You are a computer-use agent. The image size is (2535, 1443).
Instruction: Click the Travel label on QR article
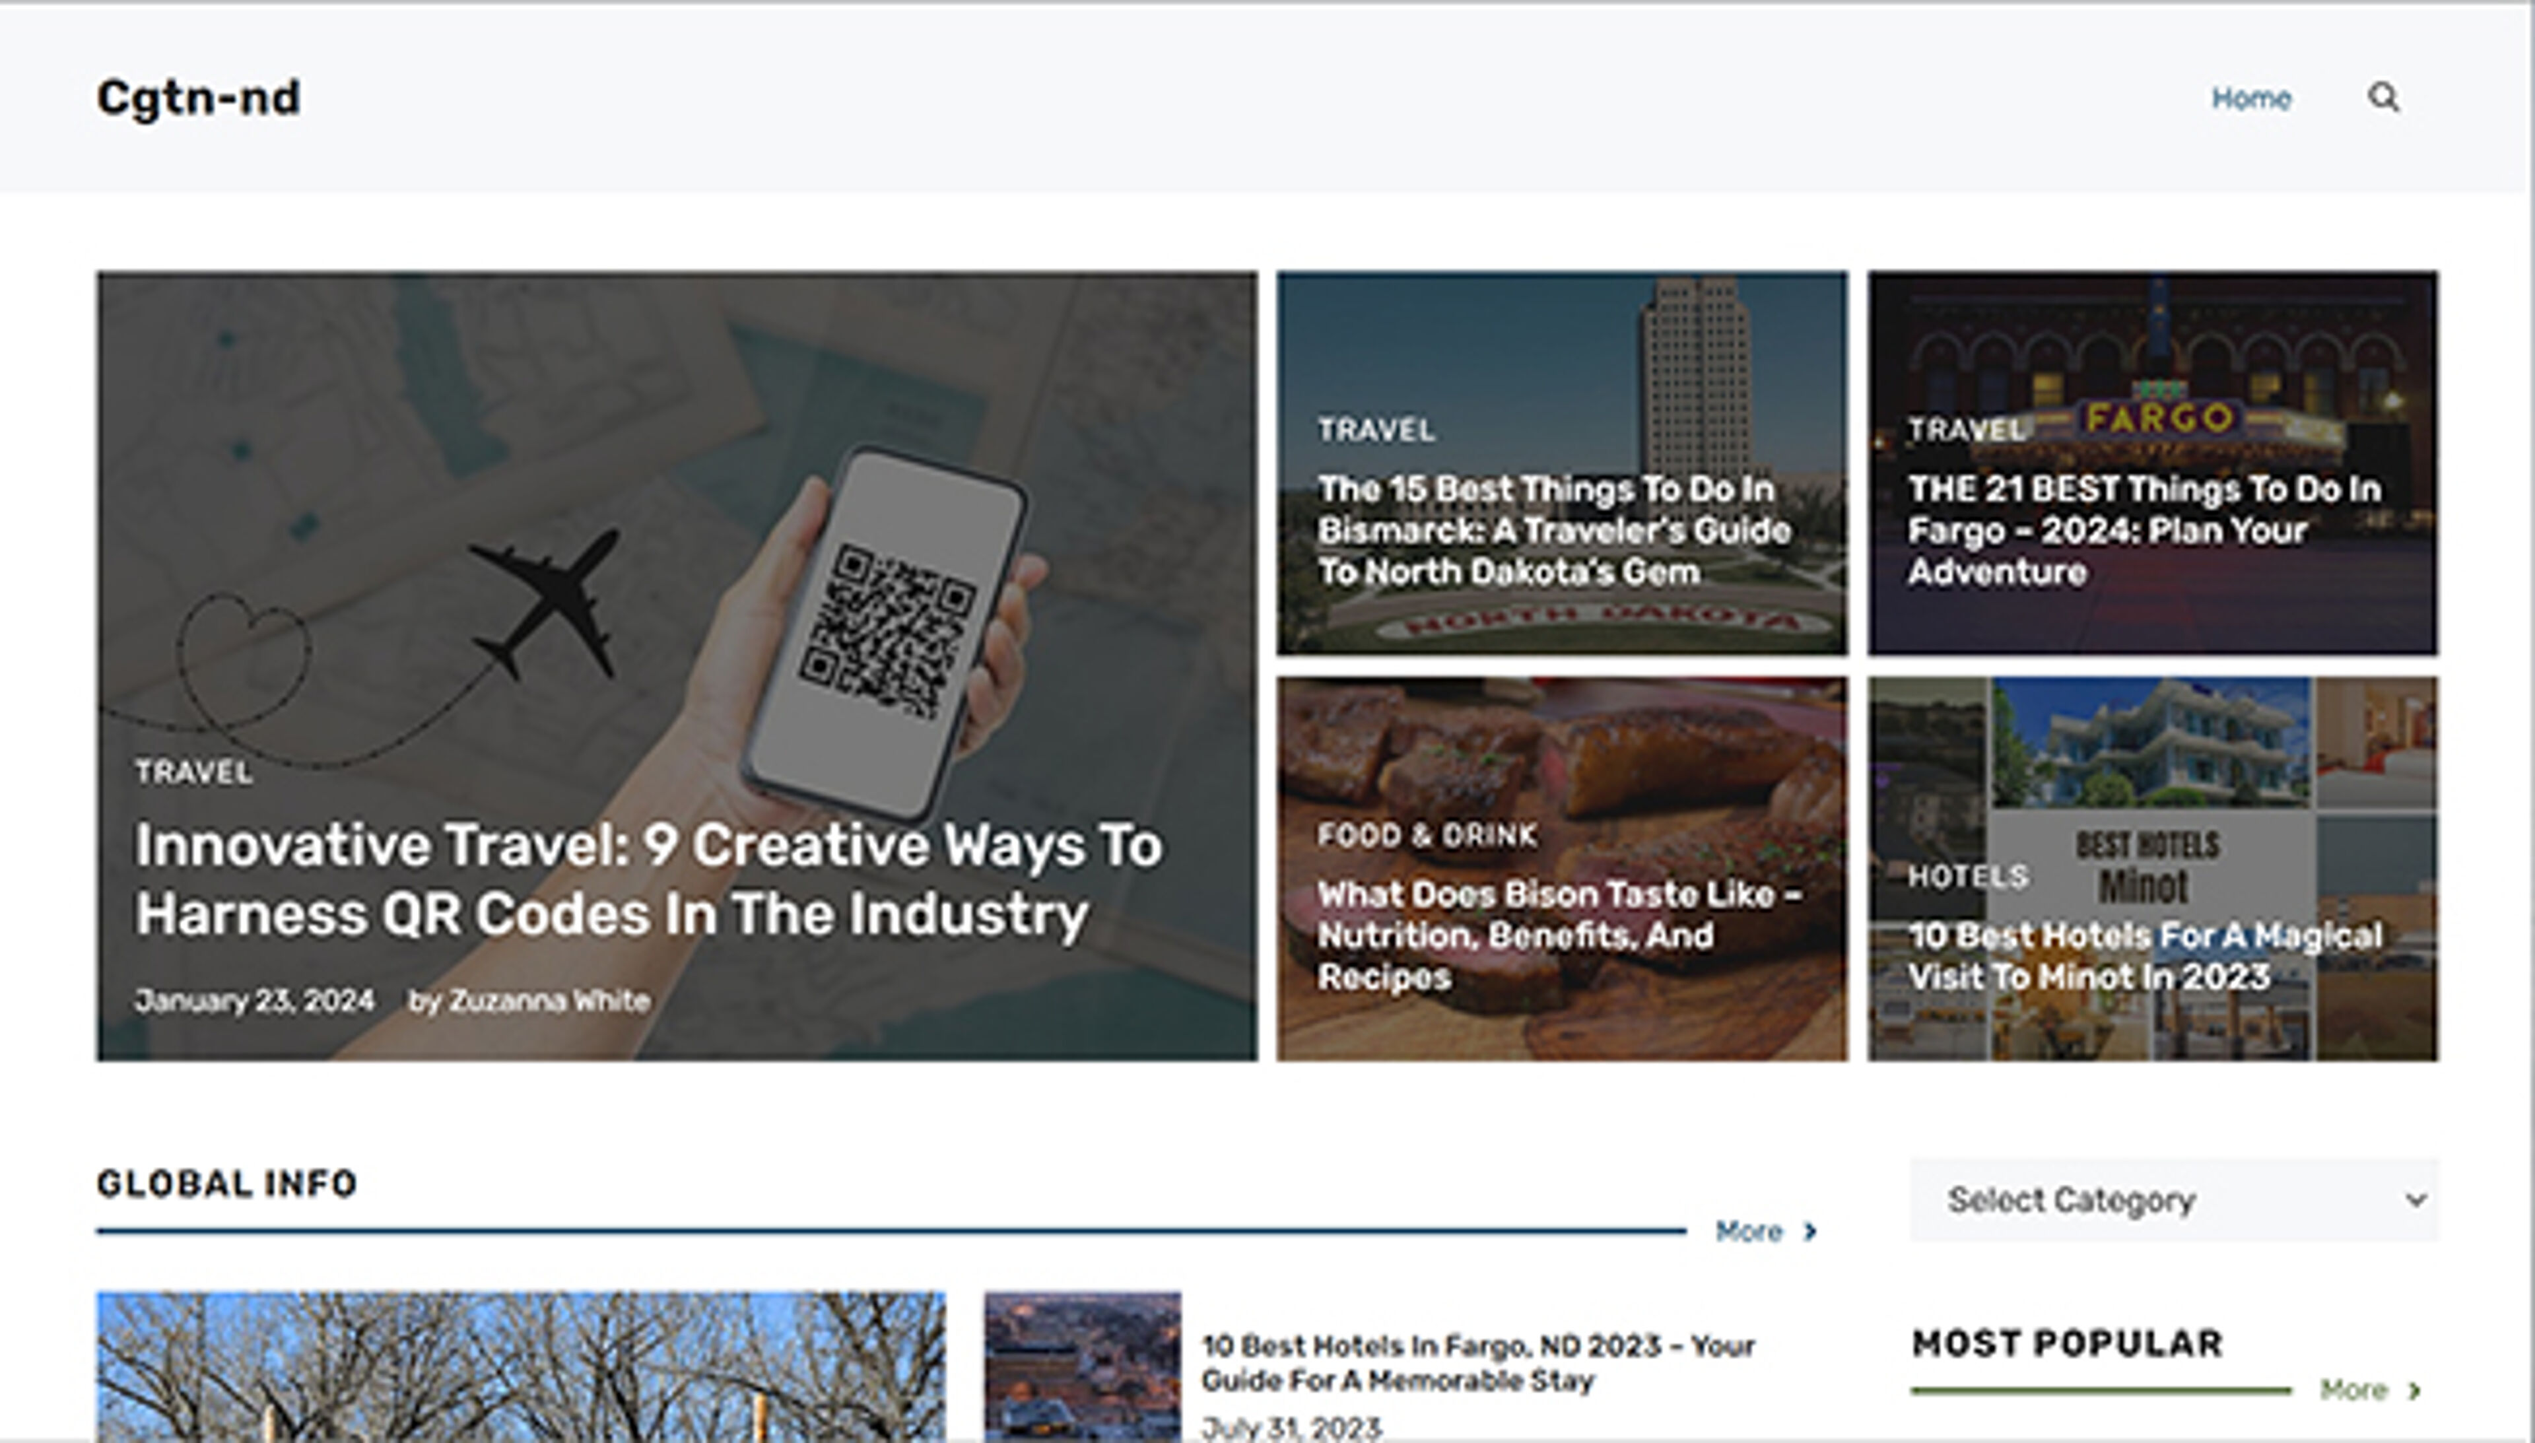click(x=193, y=771)
